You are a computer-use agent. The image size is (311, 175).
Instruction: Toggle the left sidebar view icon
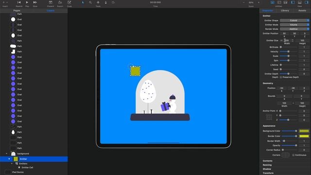pyautogui.click(x=293, y=2)
